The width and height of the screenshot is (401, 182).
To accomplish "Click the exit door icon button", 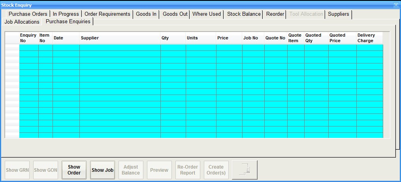I will tap(245, 170).
